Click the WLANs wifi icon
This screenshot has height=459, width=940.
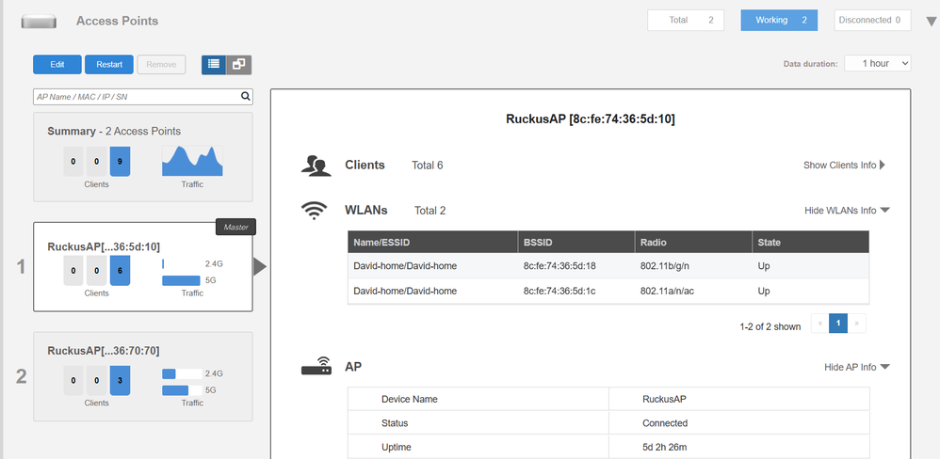314,211
